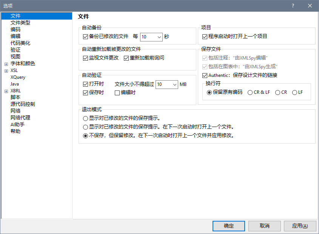Click the 取消 button

pyautogui.click(x=265, y=226)
